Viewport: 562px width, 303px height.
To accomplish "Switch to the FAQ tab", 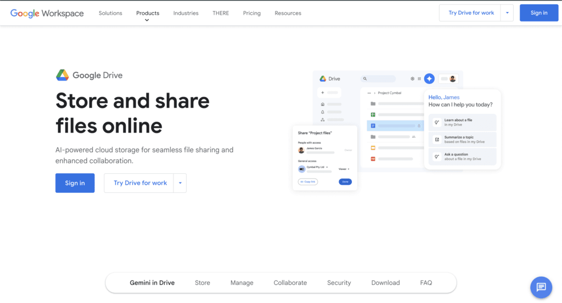I will coord(426,283).
